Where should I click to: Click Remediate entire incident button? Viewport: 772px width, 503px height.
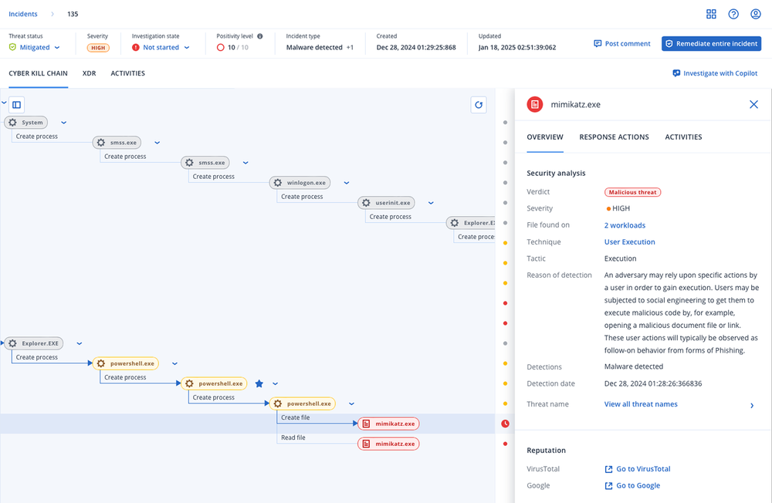[711, 44]
